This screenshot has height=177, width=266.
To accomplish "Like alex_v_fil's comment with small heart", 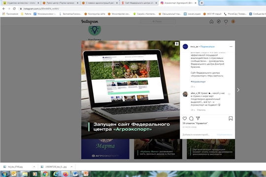I will [x=229, y=94].
